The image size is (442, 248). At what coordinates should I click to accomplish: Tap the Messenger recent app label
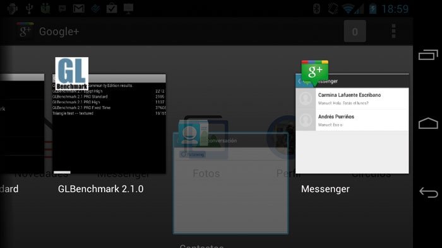325,189
